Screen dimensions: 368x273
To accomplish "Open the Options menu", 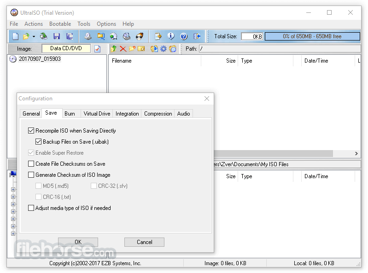I will coord(106,24).
